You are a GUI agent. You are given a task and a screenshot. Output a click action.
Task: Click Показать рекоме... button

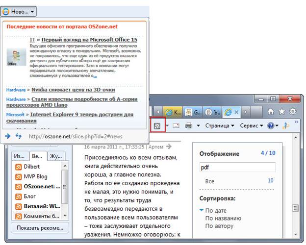coord(40,228)
